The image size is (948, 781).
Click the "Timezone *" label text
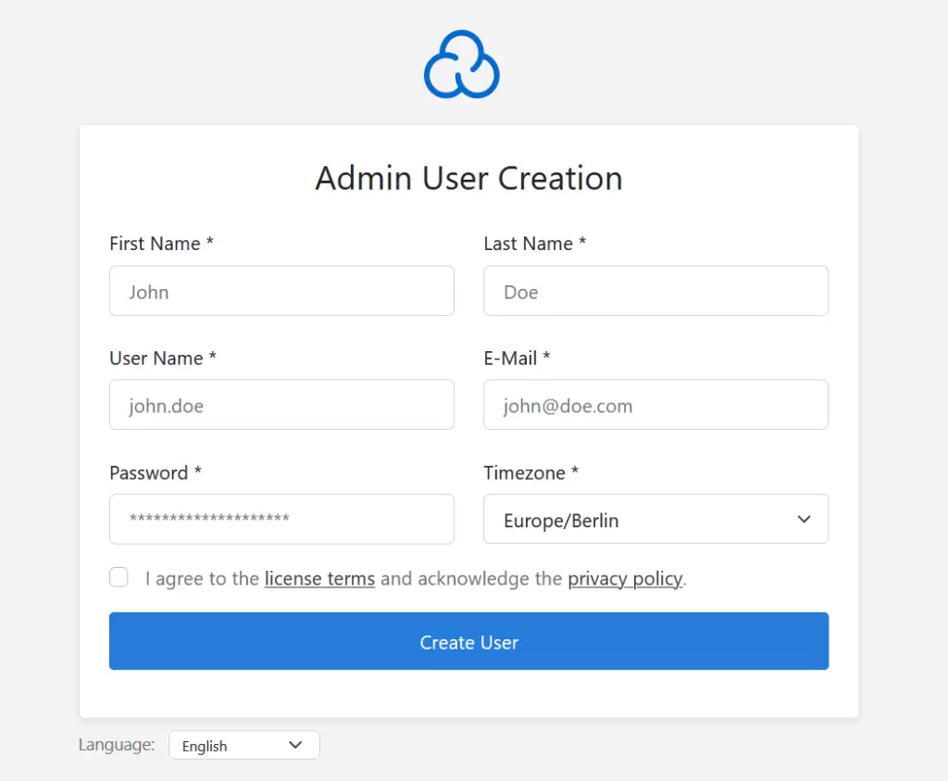[530, 472]
